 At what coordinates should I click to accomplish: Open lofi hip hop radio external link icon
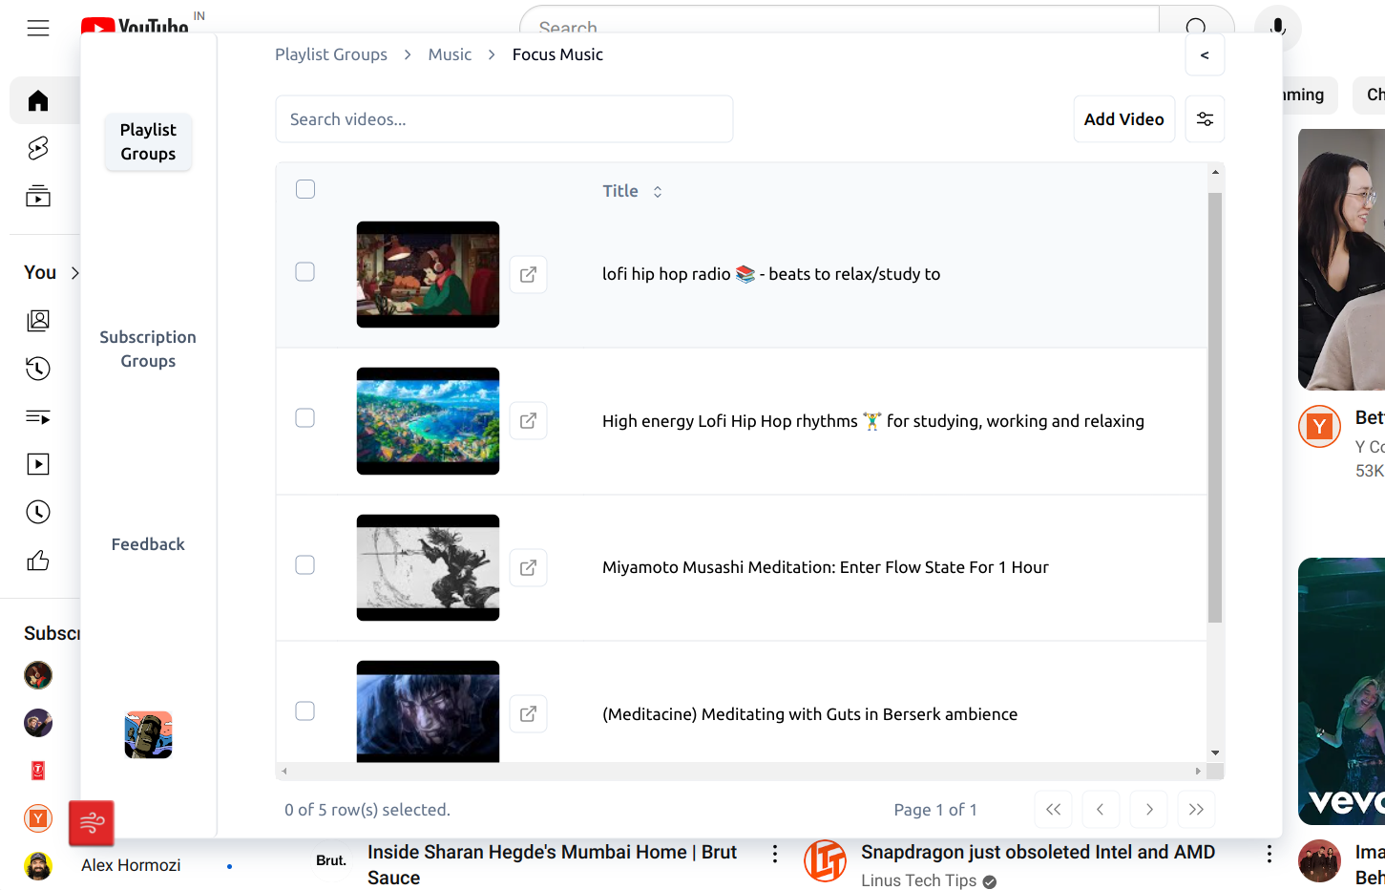[528, 275]
